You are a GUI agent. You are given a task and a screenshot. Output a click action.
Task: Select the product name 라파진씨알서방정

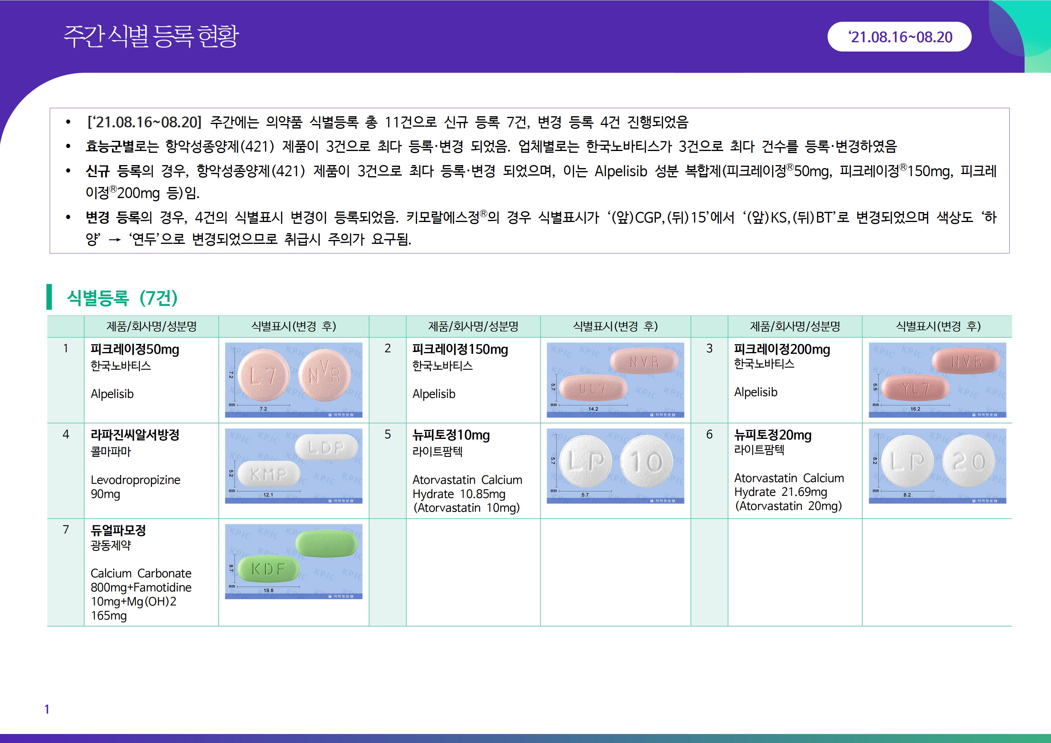(x=135, y=435)
